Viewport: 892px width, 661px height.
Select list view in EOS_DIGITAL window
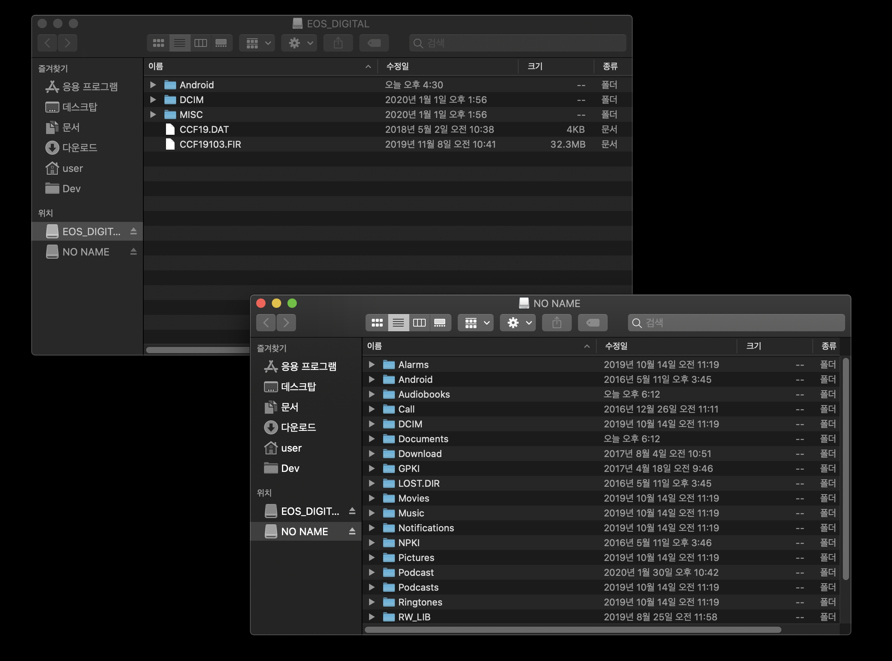(179, 43)
